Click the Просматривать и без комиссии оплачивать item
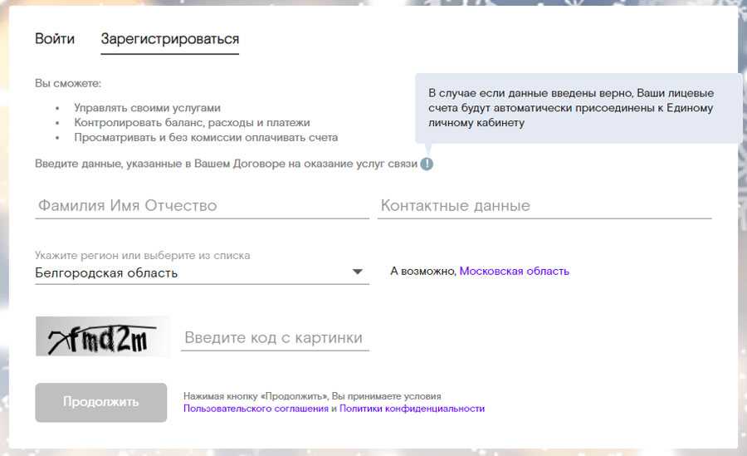Image resolution: width=747 pixels, height=456 pixels. pyautogui.click(x=205, y=137)
